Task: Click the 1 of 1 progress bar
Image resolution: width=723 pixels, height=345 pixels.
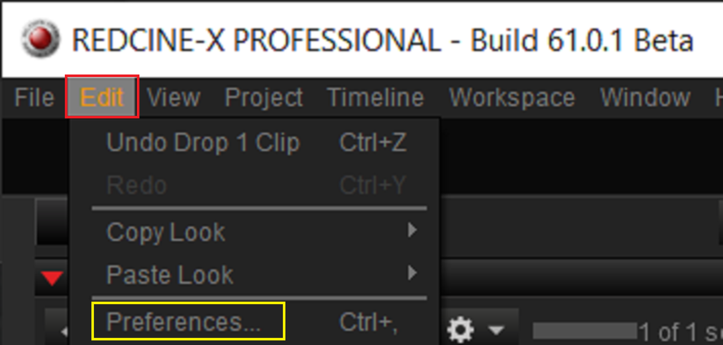Action: [x=585, y=331]
